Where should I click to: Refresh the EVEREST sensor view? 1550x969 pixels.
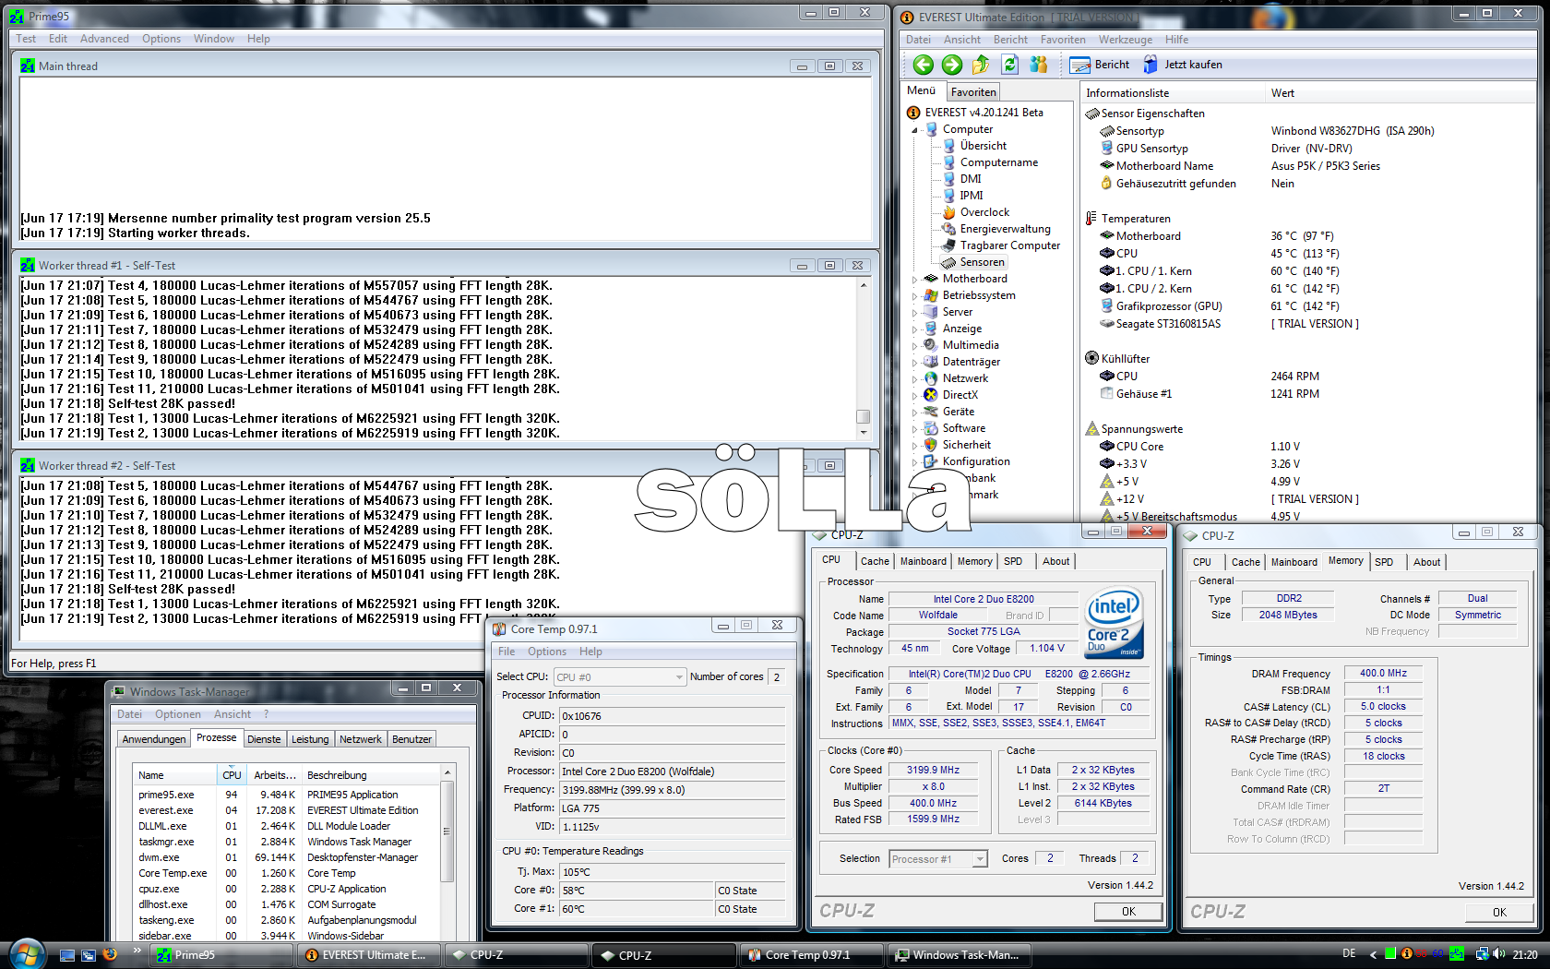[x=1010, y=65]
